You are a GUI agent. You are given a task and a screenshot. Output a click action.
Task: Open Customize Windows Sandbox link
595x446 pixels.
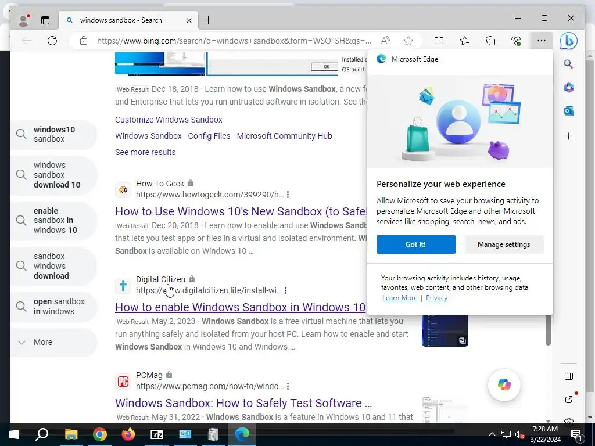click(x=169, y=120)
